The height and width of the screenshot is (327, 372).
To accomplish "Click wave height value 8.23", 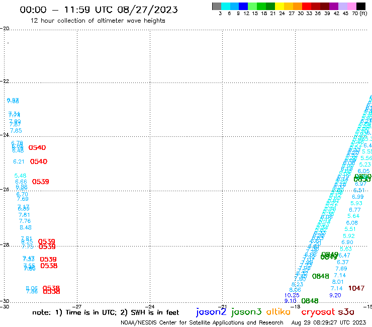I will click(x=297, y=284).
